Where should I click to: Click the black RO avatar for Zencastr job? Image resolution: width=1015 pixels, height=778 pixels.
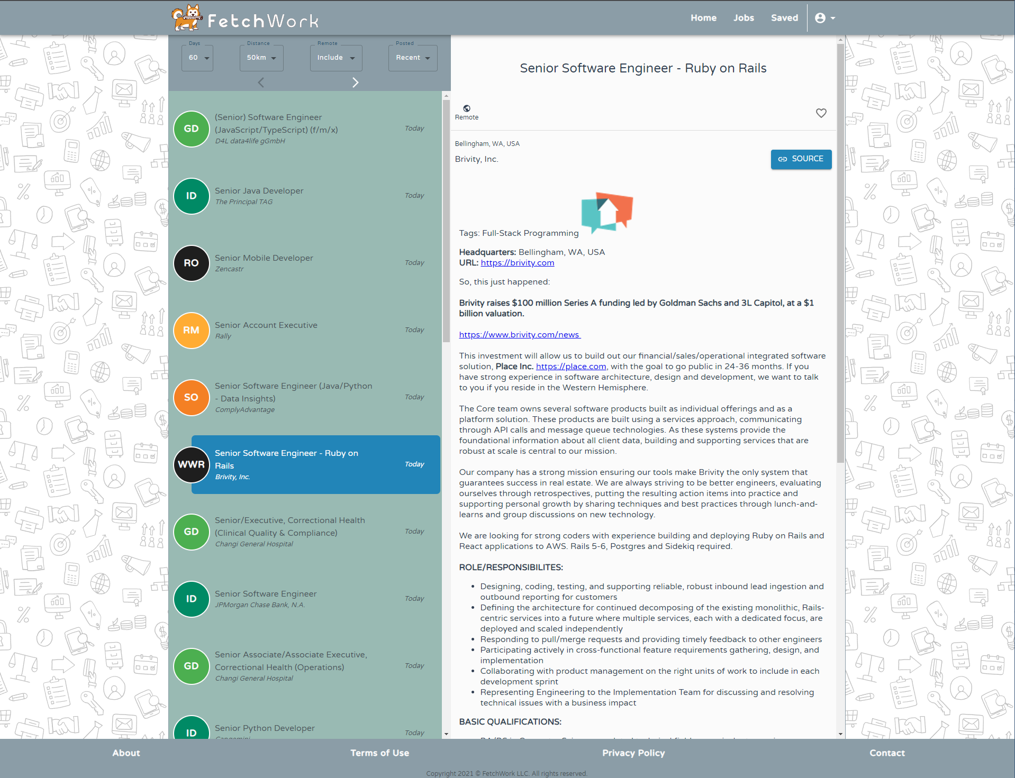click(x=192, y=263)
